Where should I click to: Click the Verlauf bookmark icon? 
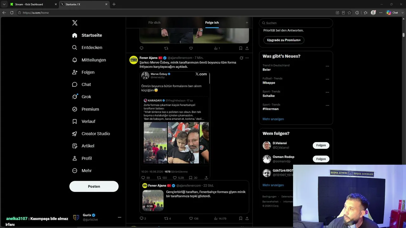point(75,121)
